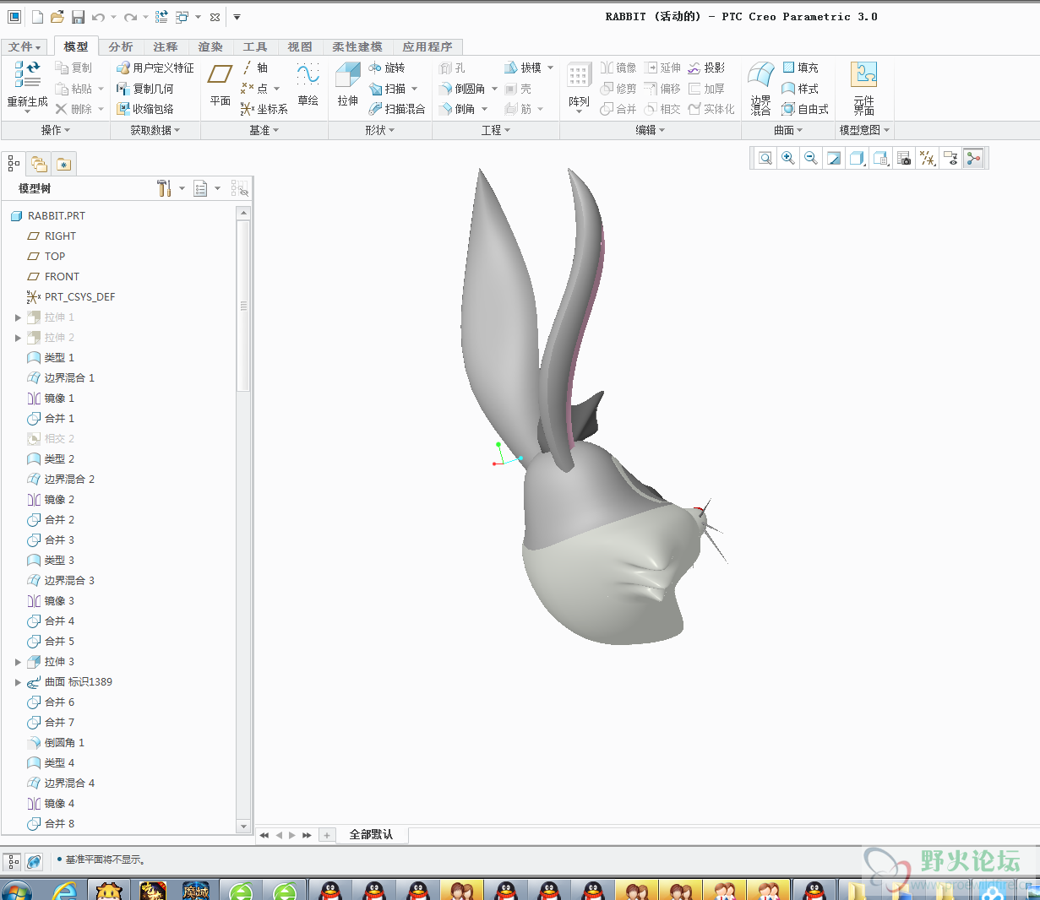1040x900 pixels.
Task: Expand the 拉伸 1 tree node
Action: (x=18, y=317)
